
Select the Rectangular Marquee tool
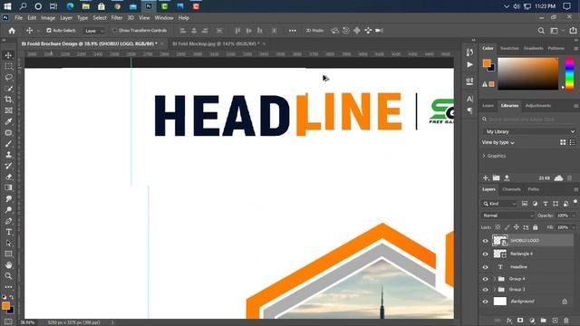coord(8,66)
